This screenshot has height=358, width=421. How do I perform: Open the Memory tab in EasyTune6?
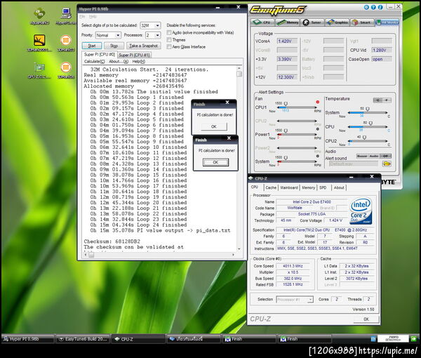pos(289,22)
